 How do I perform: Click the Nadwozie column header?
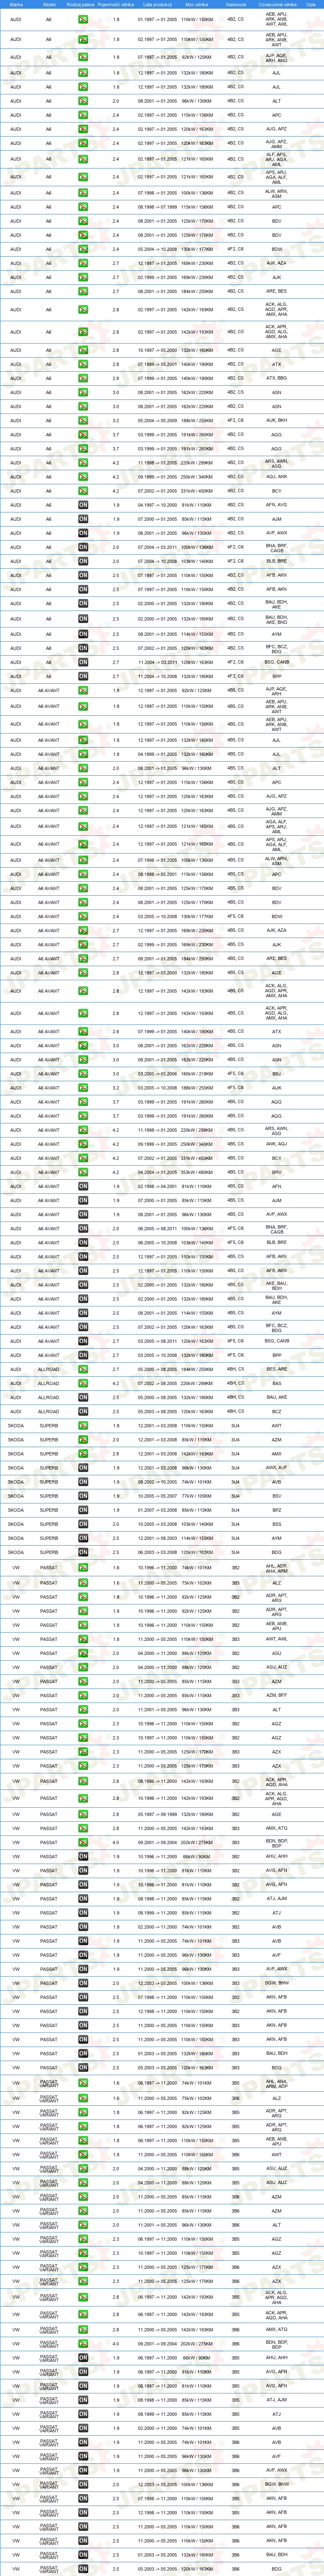(x=236, y=4)
